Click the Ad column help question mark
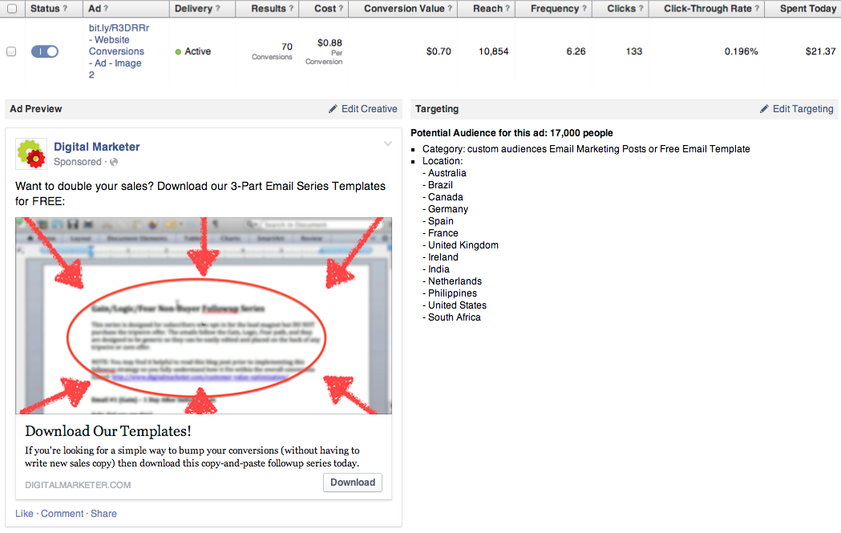 pos(106,9)
